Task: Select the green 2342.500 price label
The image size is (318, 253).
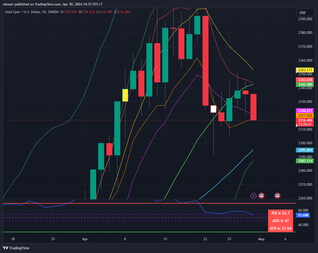Action: (305, 84)
